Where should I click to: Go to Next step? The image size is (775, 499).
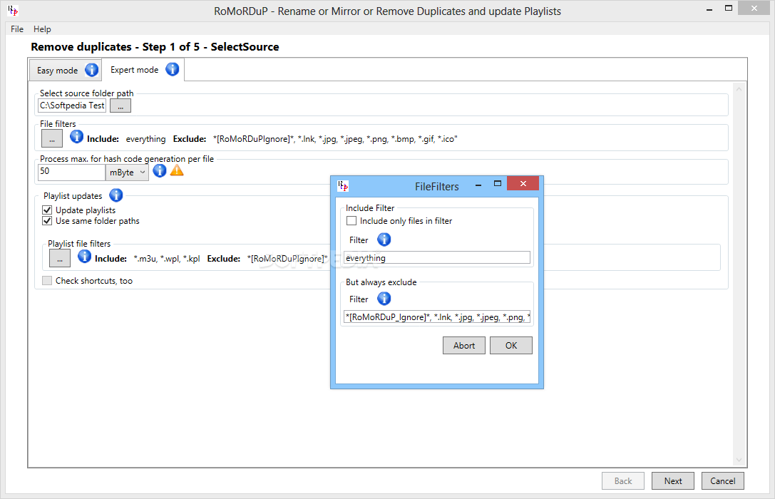pos(672,480)
